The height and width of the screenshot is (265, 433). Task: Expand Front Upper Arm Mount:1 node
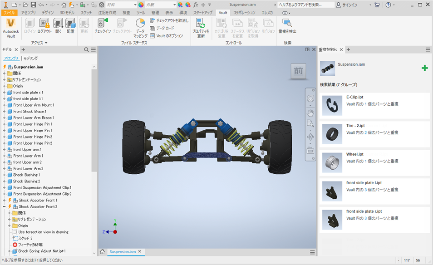pos(4,105)
